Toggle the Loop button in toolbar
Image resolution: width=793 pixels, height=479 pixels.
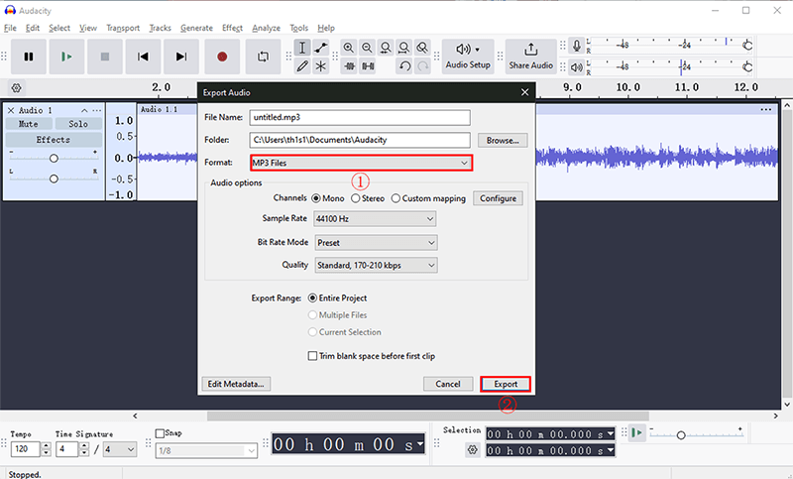tap(264, 57)
